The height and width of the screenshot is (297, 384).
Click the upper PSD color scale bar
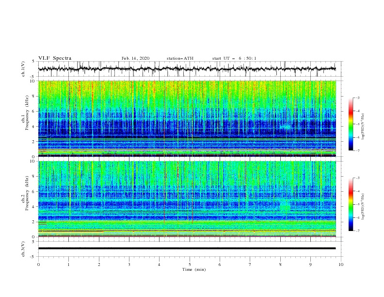coord(351,124)
